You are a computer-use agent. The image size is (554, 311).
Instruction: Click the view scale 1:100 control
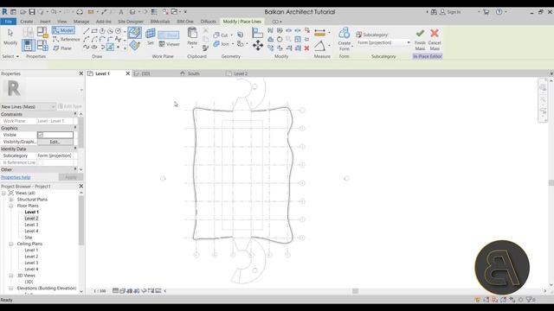pyautogui.click(x=100, y=291)
